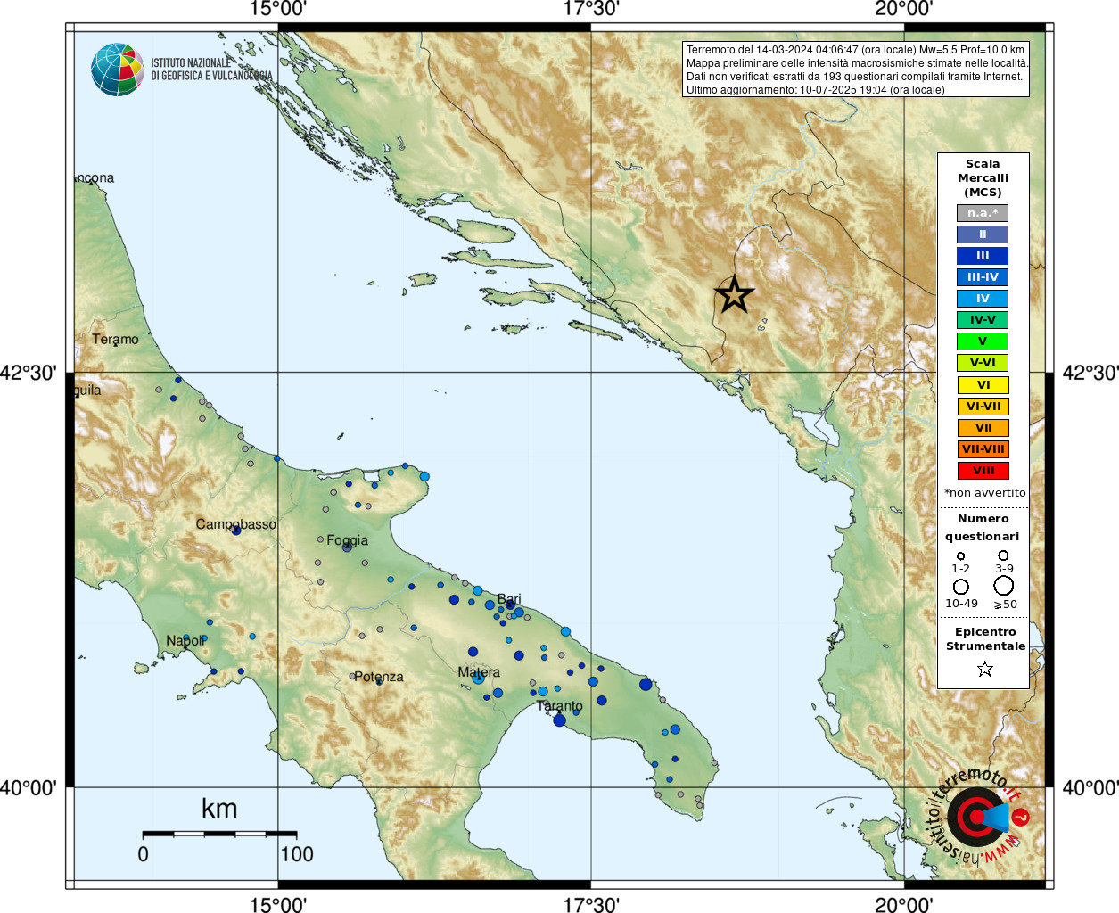The height and width of the screenshot is (913, 1119).
Task: Click the Matera data point circle
Action: point(478,679)
